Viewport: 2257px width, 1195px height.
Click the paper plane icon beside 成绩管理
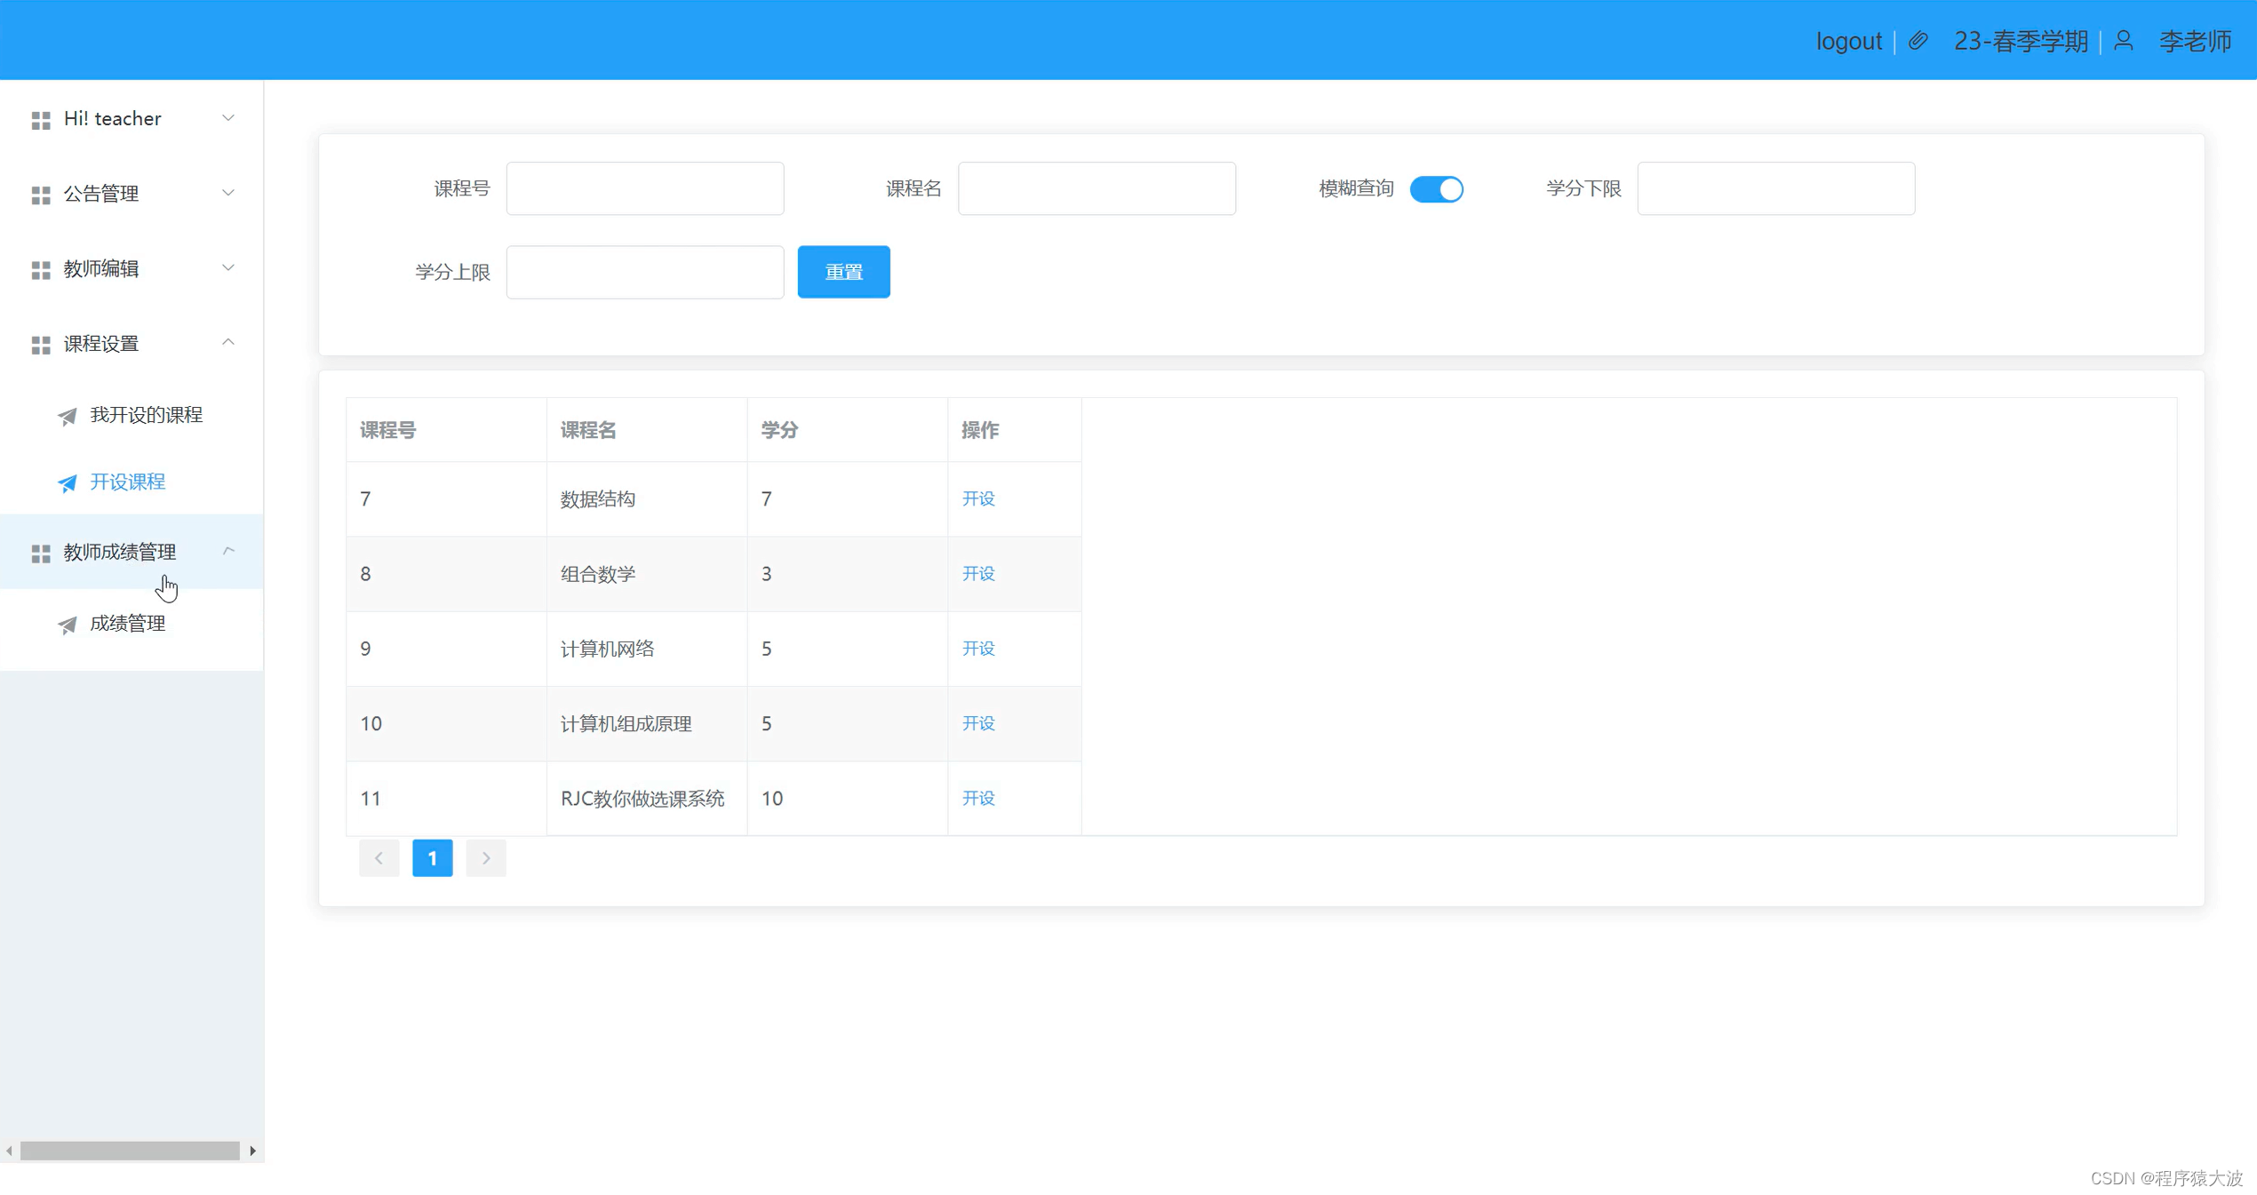tap(67, 625)
